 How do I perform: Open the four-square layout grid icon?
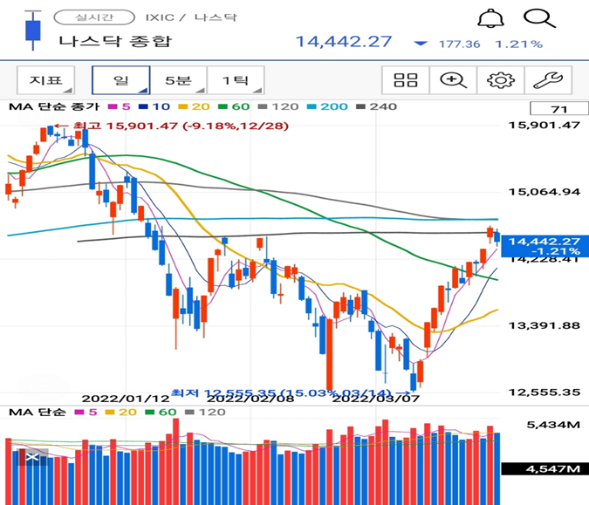click(x=405, y=80)
